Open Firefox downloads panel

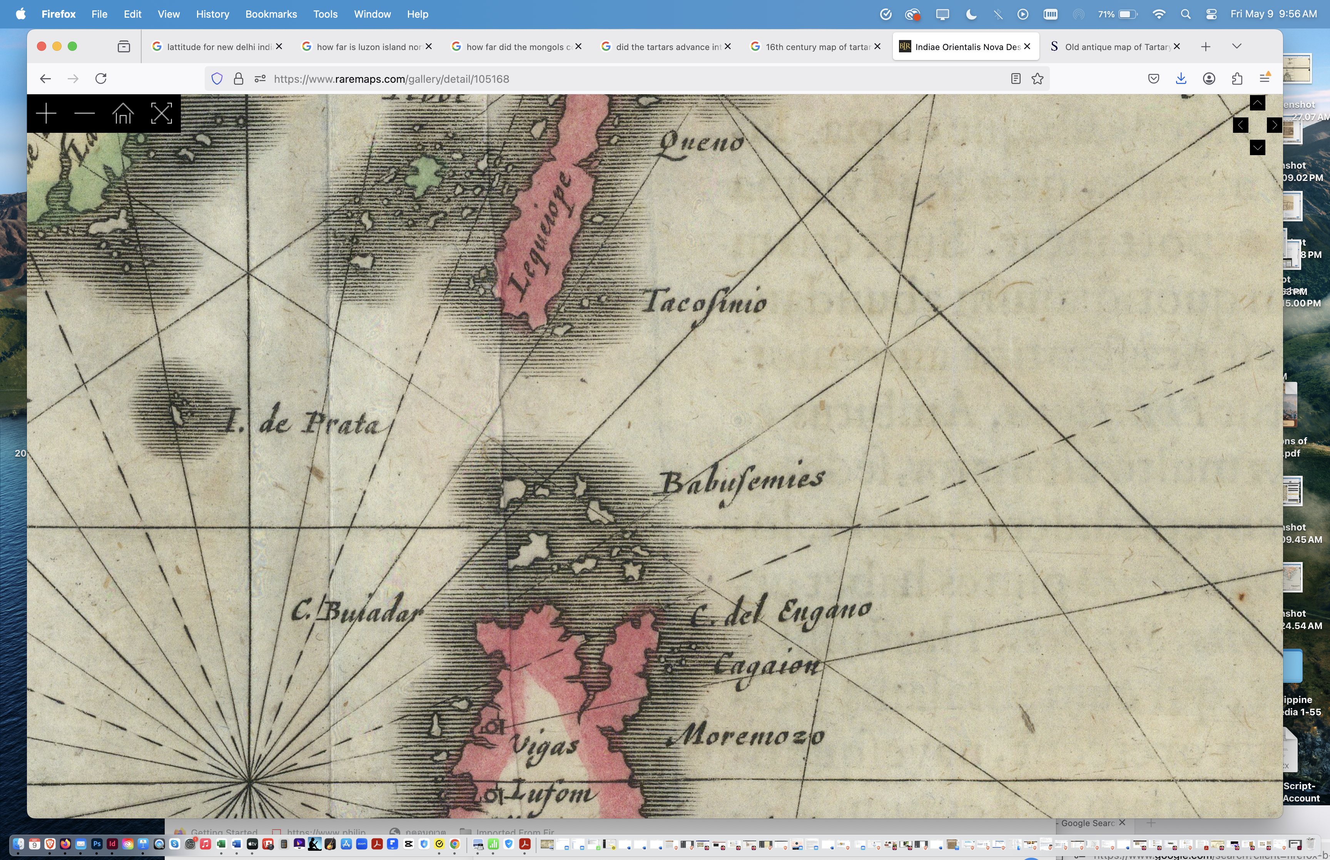pos(1181,79)
